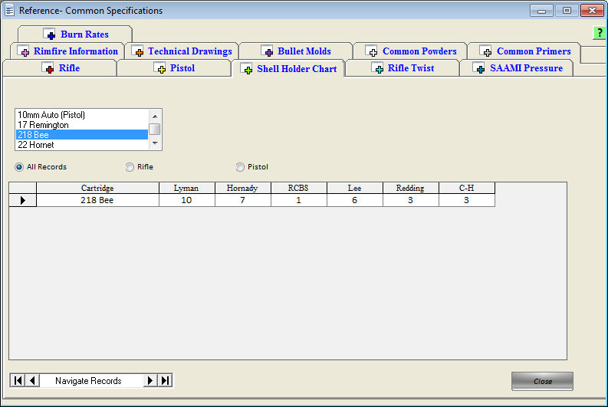Click the RCBS value 1 cell
Image resolution: width=608 pixels, height=407 pixels.
(298, 200)
